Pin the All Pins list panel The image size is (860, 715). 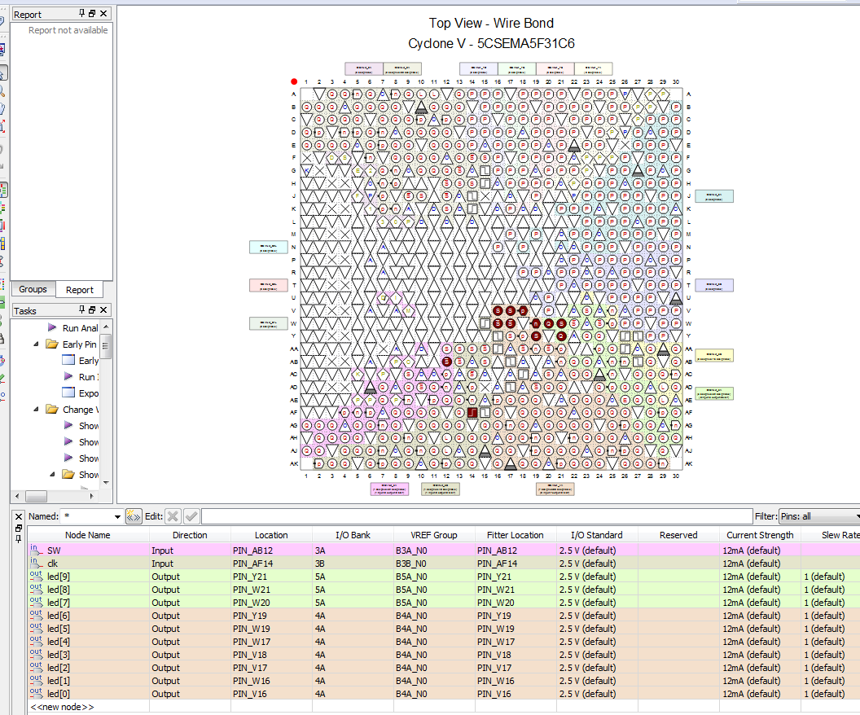[18, 538]
